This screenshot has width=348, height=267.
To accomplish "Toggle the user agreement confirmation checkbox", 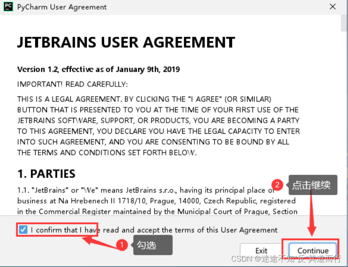I will point(23,229).
